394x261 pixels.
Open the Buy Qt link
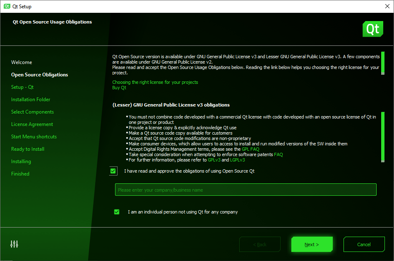coord(119,88)
